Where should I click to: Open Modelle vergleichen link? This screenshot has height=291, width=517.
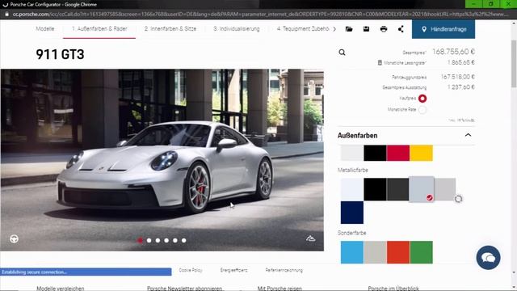(x=61, y=288)
